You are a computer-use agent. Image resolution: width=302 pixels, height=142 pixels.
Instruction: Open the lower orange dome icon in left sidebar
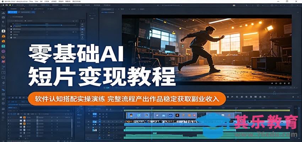pos(3,41)
